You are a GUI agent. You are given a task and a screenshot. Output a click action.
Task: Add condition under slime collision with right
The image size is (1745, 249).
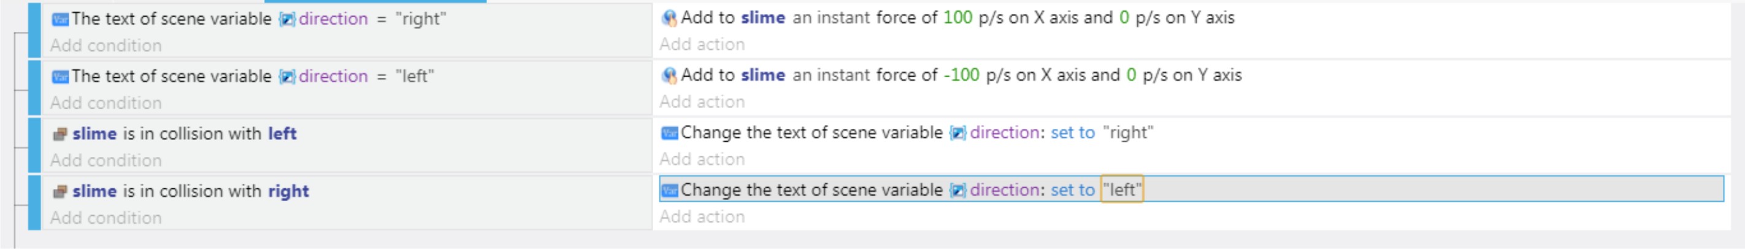pos(106,218)
